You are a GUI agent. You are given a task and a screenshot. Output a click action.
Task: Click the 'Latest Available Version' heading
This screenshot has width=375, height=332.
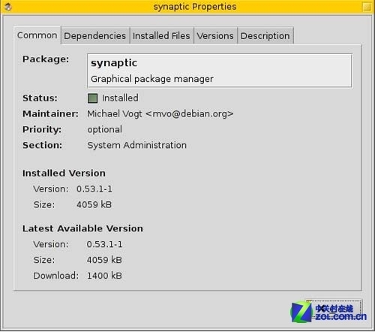point(82,228)
